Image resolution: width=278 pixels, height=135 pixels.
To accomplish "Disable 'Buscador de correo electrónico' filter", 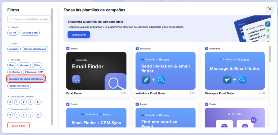I will [x=26, y=79].
